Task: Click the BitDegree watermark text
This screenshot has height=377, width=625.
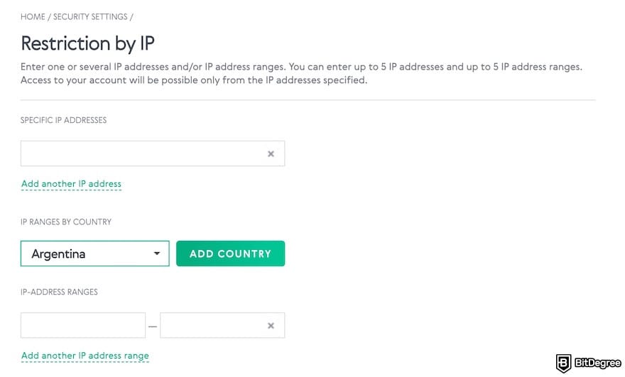Action: pos(597,364)
